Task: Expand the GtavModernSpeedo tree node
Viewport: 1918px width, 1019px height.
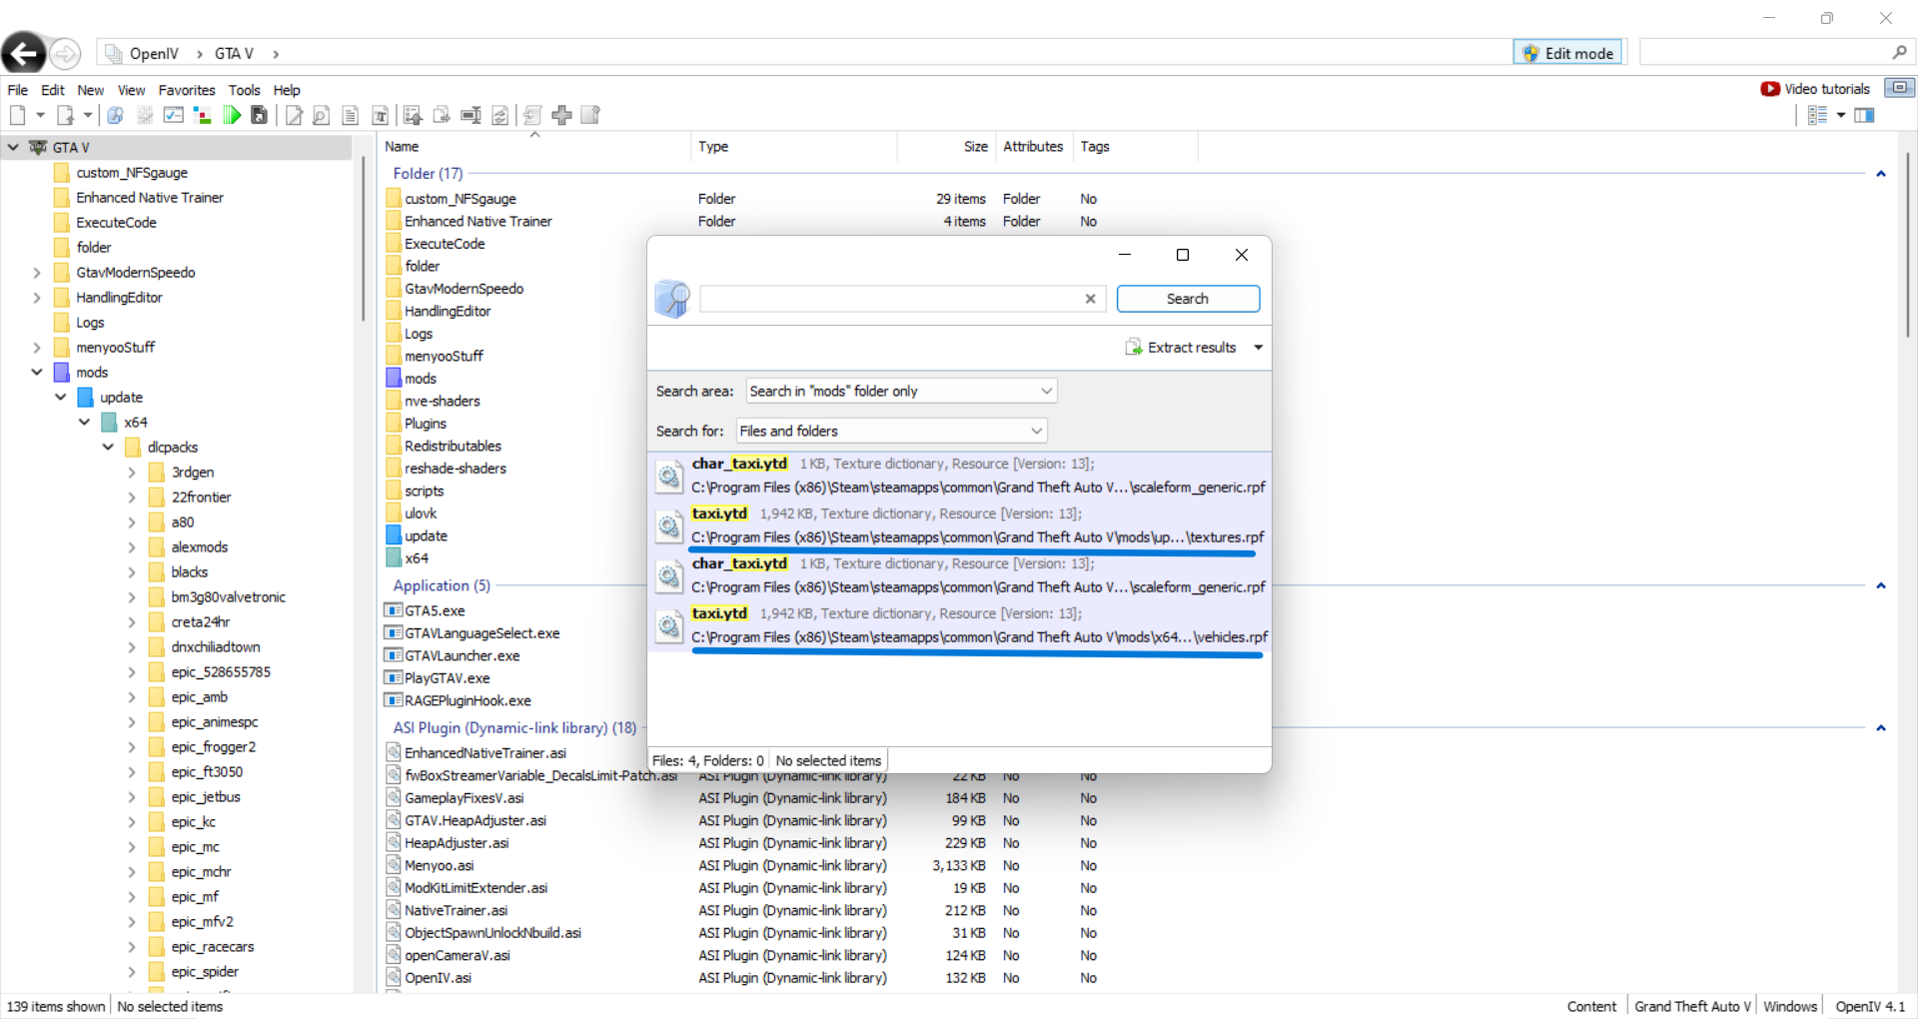Action: click(x=37, y=273)
